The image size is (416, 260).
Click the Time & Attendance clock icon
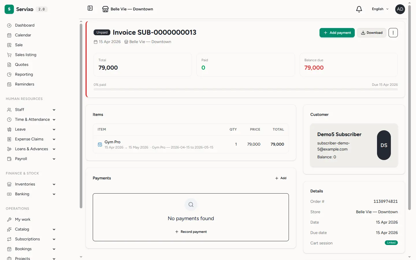(9, 120)
